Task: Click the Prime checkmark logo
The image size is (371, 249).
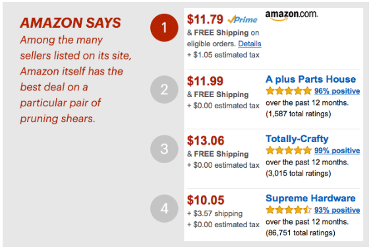Action: [243, 19]
